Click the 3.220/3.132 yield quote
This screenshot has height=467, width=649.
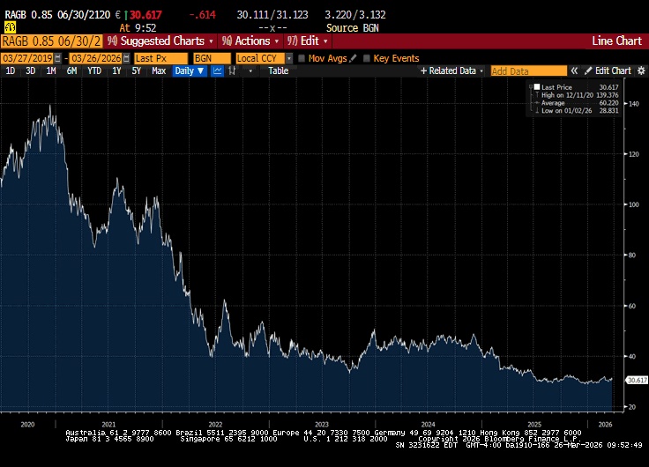coord(355,15)
